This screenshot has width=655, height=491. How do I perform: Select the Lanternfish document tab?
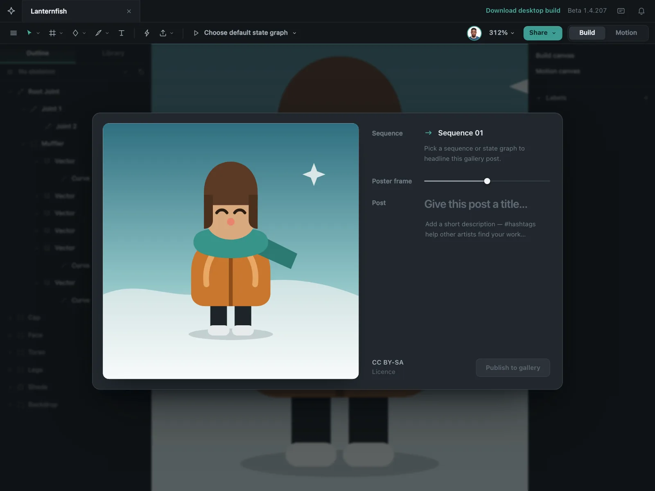[x=81, y=11]
